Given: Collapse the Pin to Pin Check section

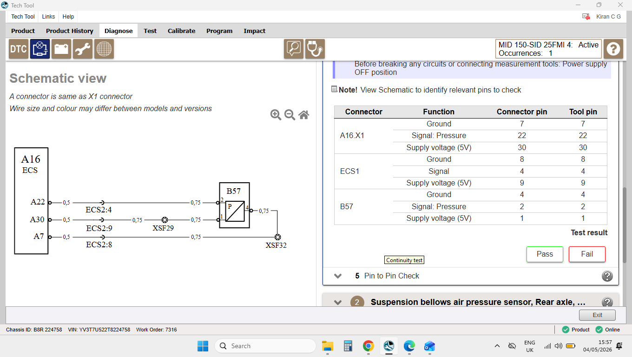Looking at the screenshot, I should click(x=338, y=276).
